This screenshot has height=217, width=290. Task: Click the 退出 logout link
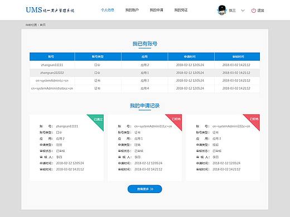[x=260, y=11]
